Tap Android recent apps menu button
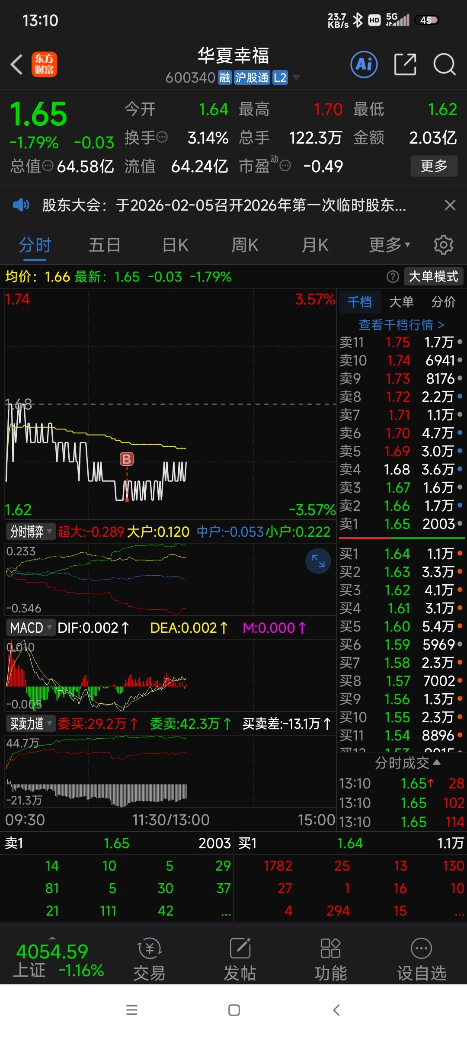The image size is (467, 1038). coord(131,1010)
